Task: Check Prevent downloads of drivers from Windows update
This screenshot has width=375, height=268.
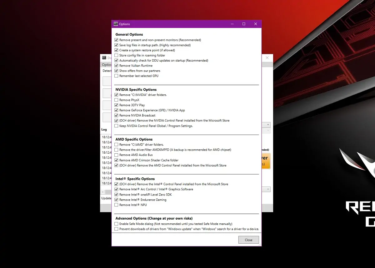Action: pyautogui.click(x=116, y=229)
